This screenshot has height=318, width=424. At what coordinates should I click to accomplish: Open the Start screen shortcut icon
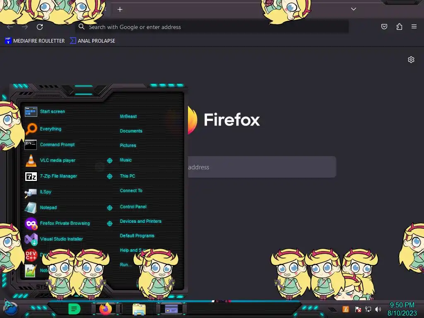pos(31,111)
